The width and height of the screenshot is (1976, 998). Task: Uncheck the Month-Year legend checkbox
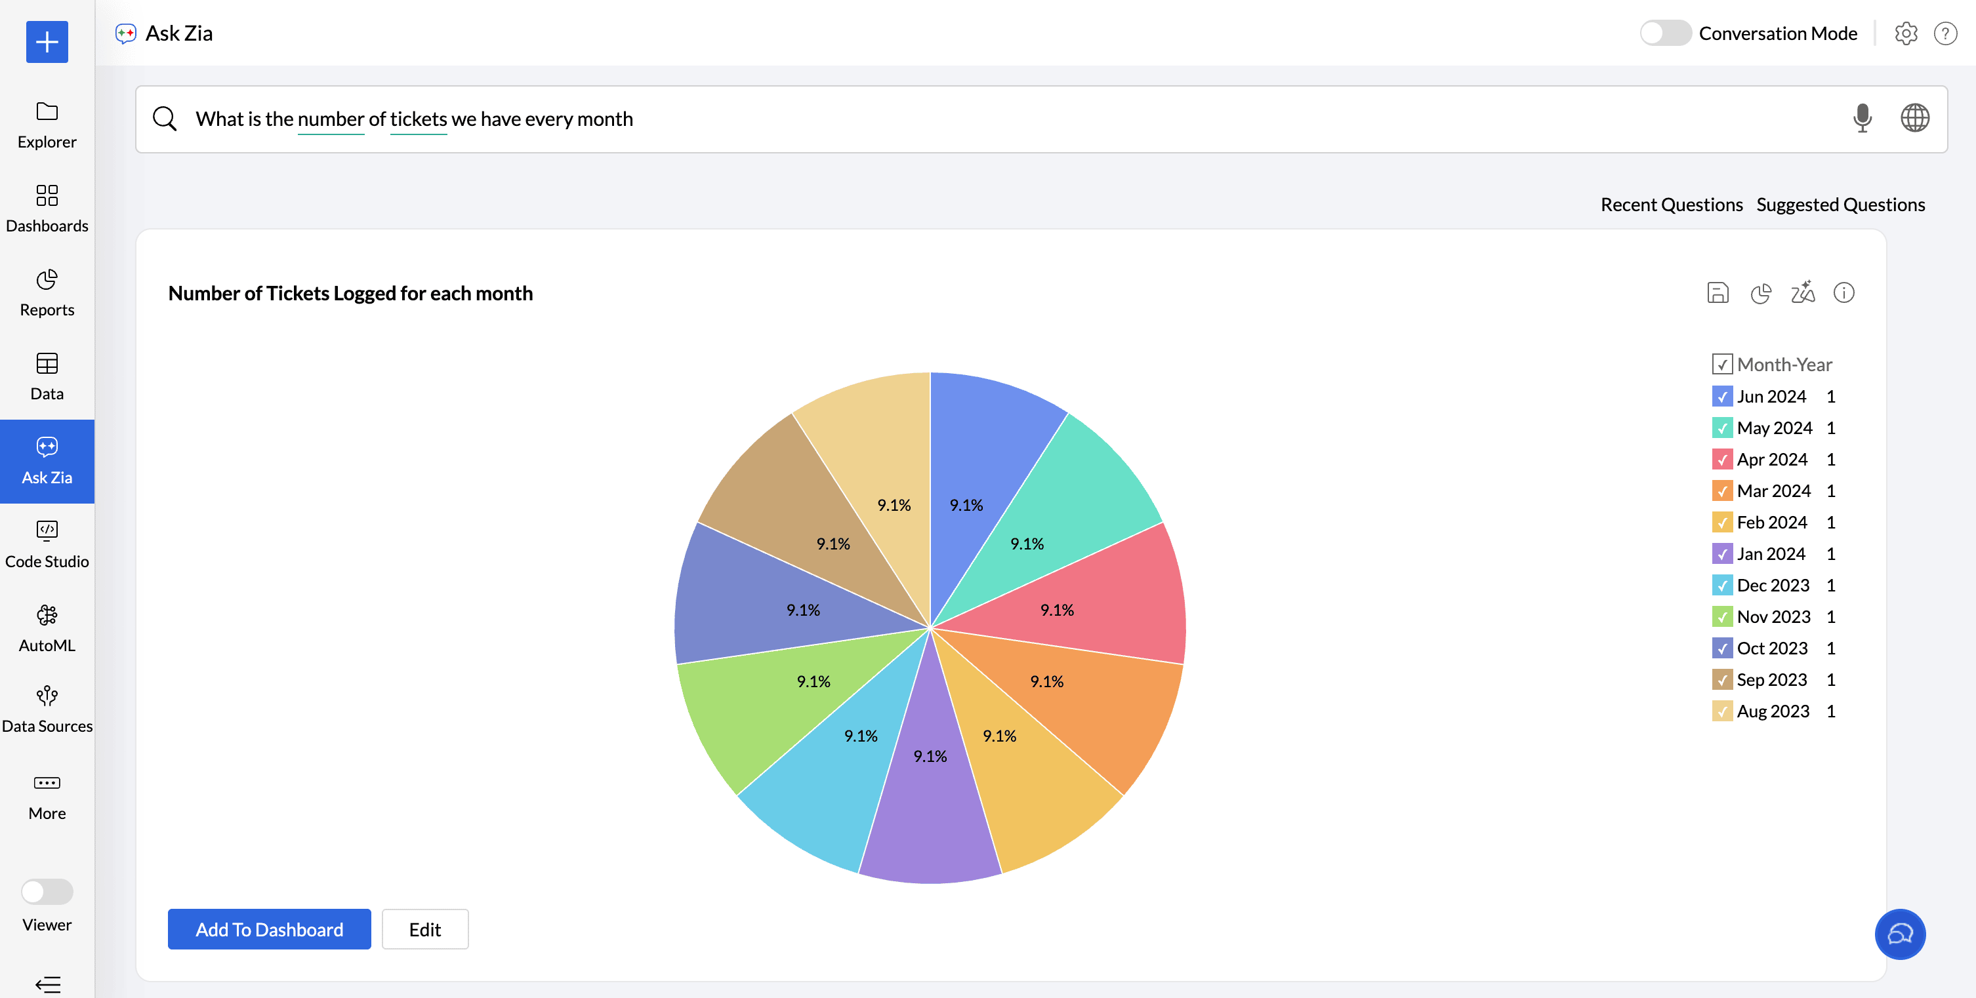(1721, 364)
